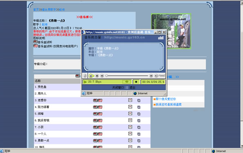Click the envelope icon for song 4 努力活着

130,107
